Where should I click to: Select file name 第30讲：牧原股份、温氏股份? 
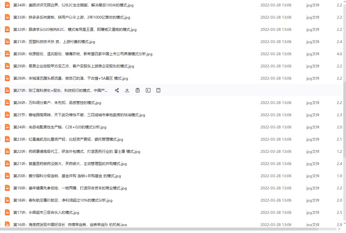pyautogui.click(x=83, y=54)
